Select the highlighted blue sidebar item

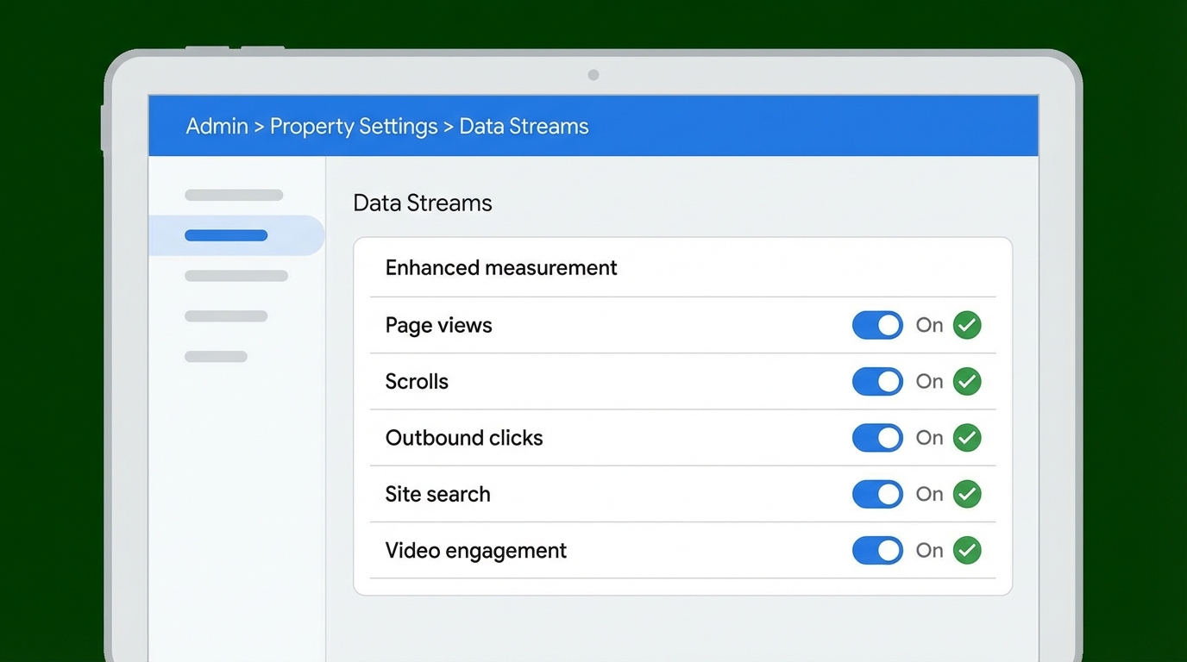coord(227,235)
